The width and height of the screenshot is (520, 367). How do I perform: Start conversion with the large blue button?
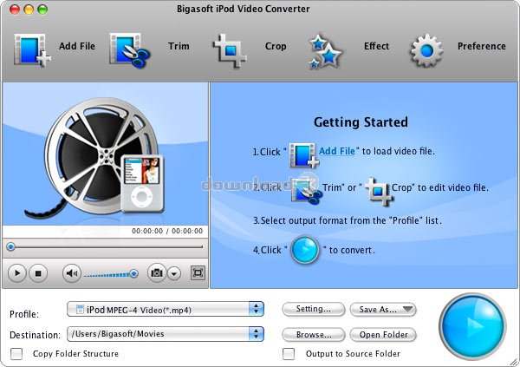472,326
